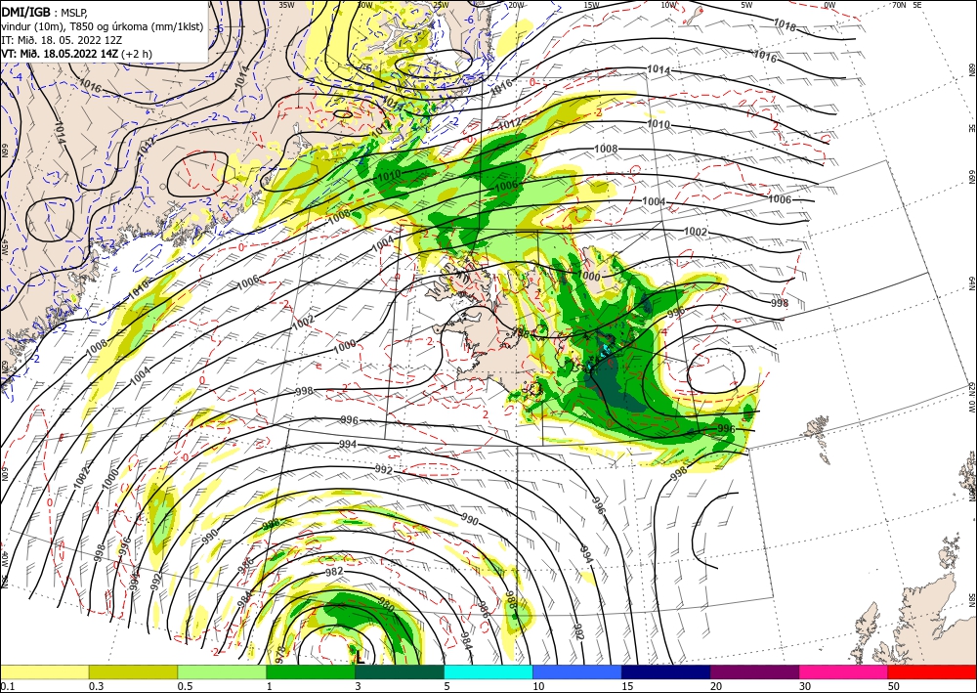
Task: Click the '35W' longitude label
Action: click(286, 4)
